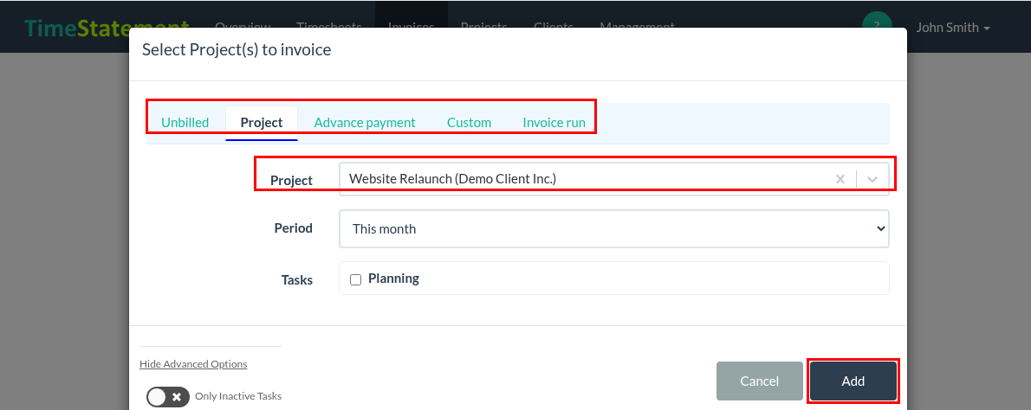Open the Management menu in the navigation bar
The height and width of the screenshot is (410, 1031).
[x=637, y=25]
